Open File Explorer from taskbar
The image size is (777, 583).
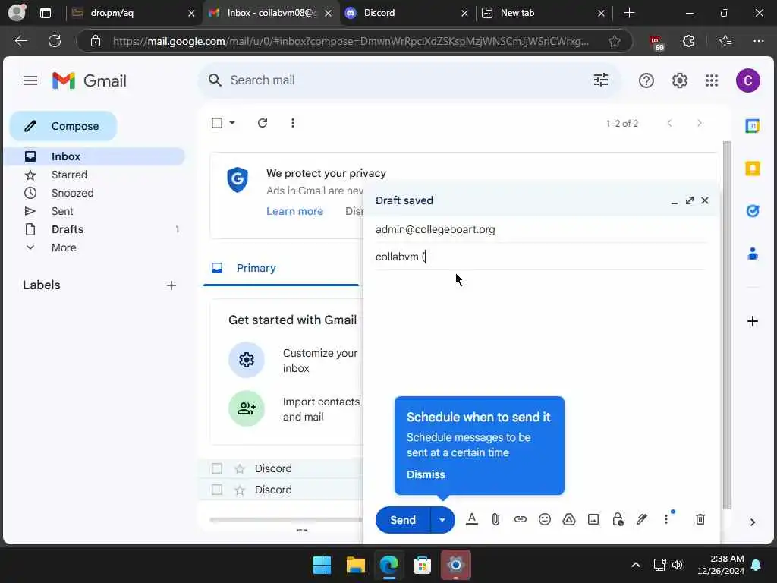355,565
